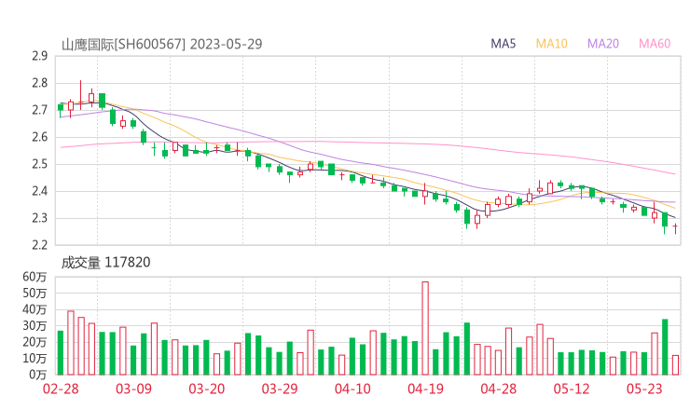Pick the 04-10 date on the timeline
The width and height of the screenshot is (690, 410).
[x=352, y=389]
